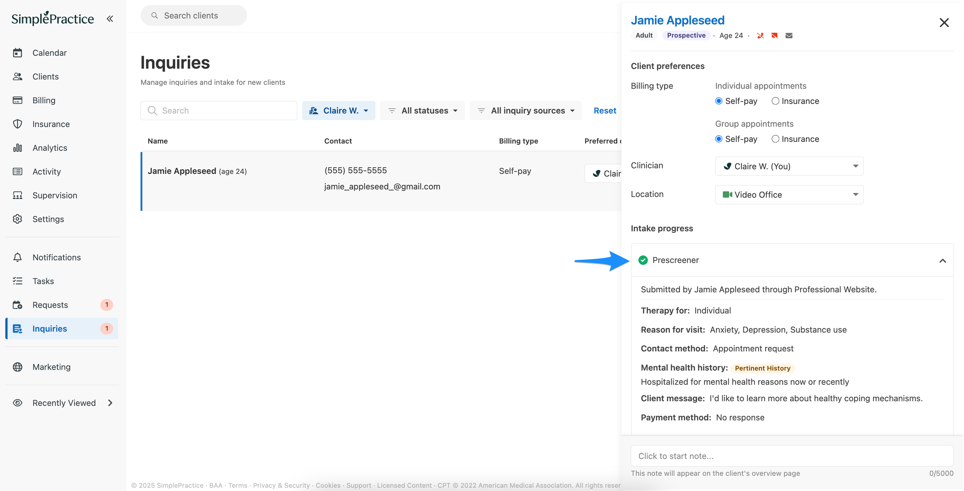This screenshot has height=491, width=964.
Task: Click the Inquiries icon in sidebar
Action: click(17, 329)
